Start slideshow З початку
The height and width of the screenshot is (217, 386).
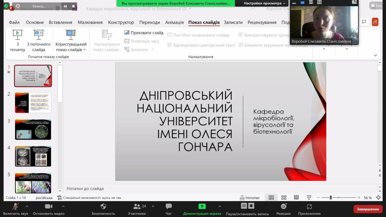pyautogui.click(x=17, y=41)
